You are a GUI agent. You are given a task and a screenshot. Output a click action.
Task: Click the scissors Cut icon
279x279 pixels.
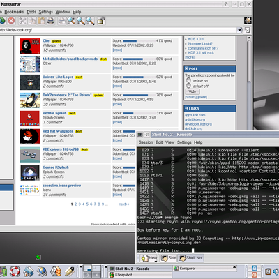[x=22, y=21]
